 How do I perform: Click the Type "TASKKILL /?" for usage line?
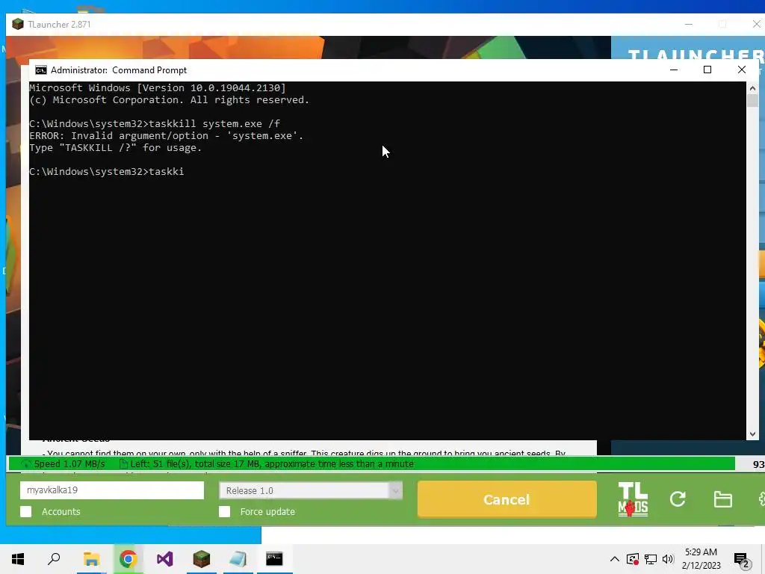(x=116, y=147)
